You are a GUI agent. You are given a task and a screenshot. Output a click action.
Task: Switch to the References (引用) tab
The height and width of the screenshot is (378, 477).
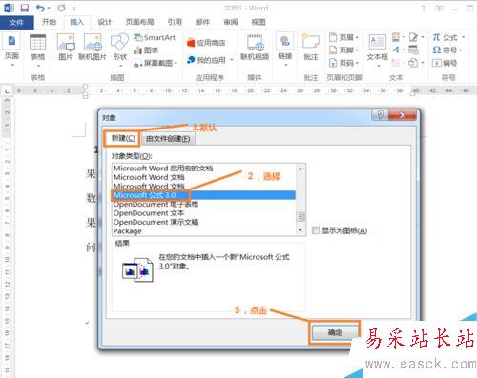(x=175, y=22)
